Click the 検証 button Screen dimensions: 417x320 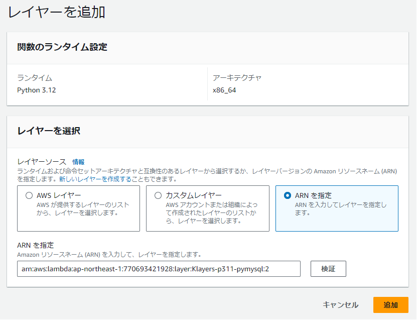pyautogui.click(x=328, y=269)
